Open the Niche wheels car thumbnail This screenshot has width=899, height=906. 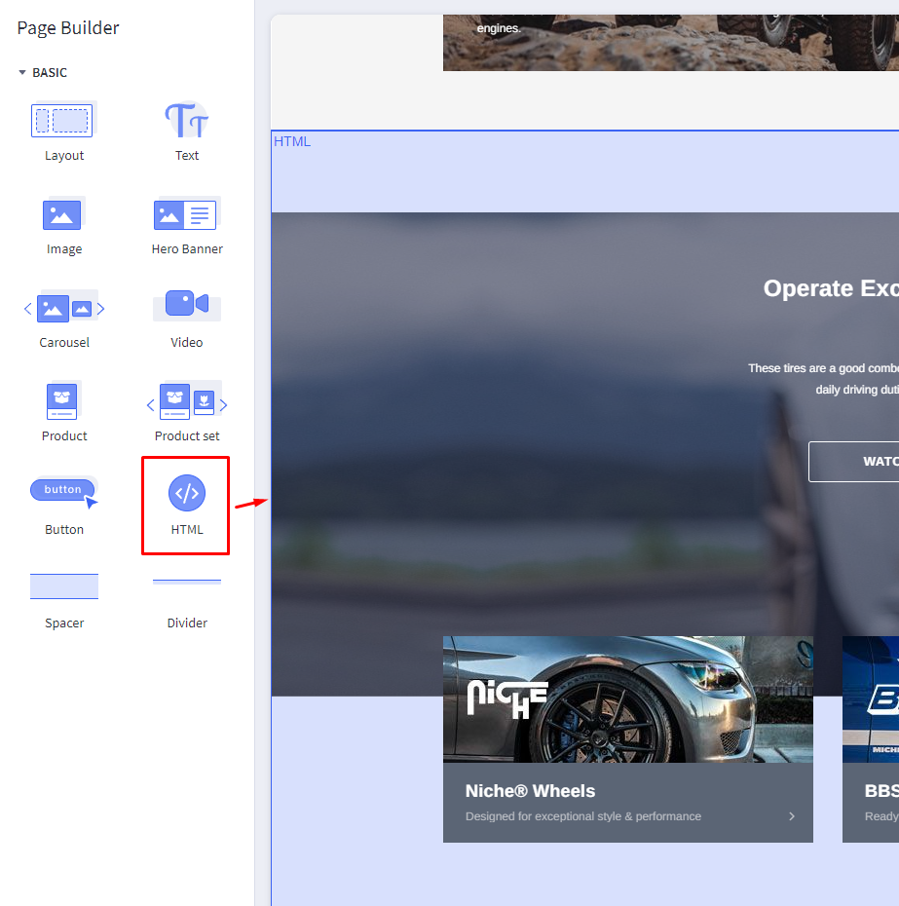pos(628,699)
